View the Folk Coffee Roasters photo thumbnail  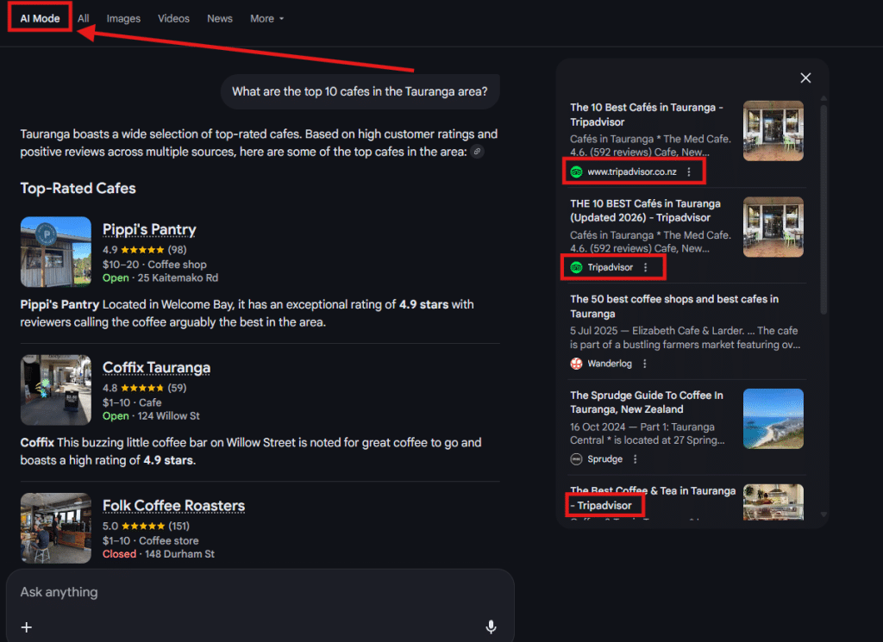(x=56, y=527)
